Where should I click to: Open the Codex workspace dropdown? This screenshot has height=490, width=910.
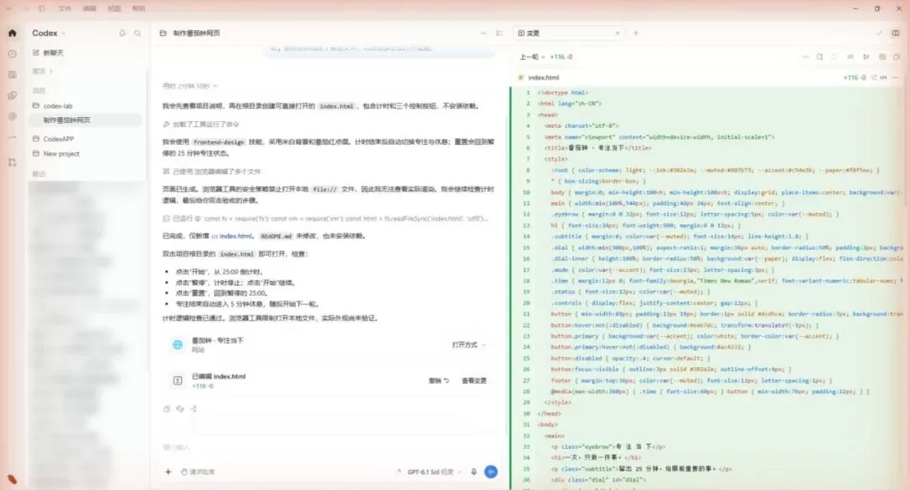pos(49,33)
